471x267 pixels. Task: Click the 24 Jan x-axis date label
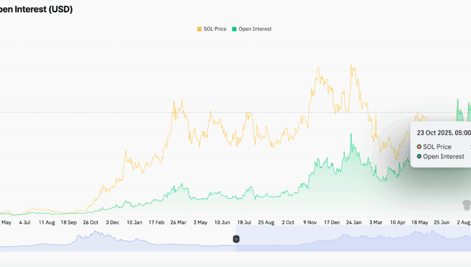tap(354, 222)
